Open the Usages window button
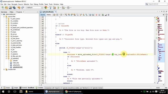The width and height of the screenshot is (168, 94). (15, 88)
